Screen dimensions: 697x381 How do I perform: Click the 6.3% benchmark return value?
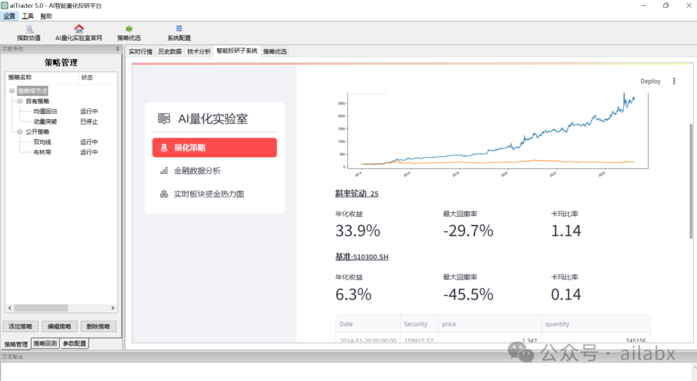click(x=354, y=294)
